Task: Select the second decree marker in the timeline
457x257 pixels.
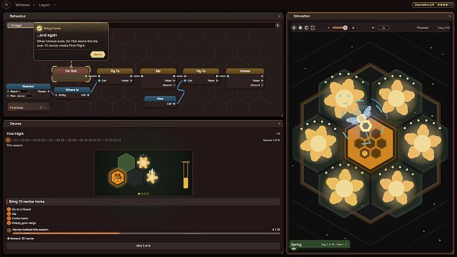Action: tap(15, 140)
